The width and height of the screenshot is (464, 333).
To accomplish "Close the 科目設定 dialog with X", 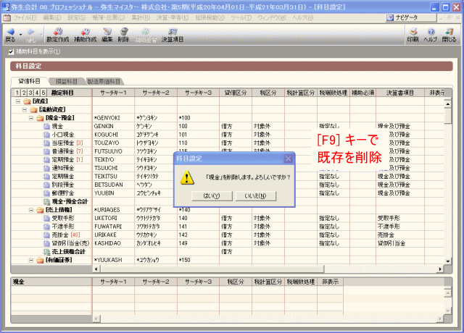I will tap(288, 159).
